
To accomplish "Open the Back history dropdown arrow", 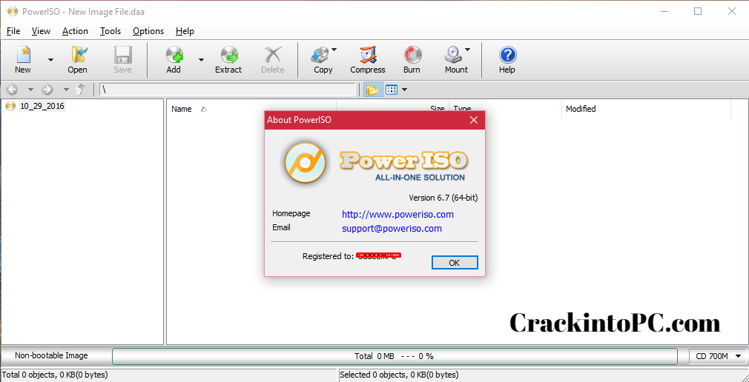I will 30,90.
